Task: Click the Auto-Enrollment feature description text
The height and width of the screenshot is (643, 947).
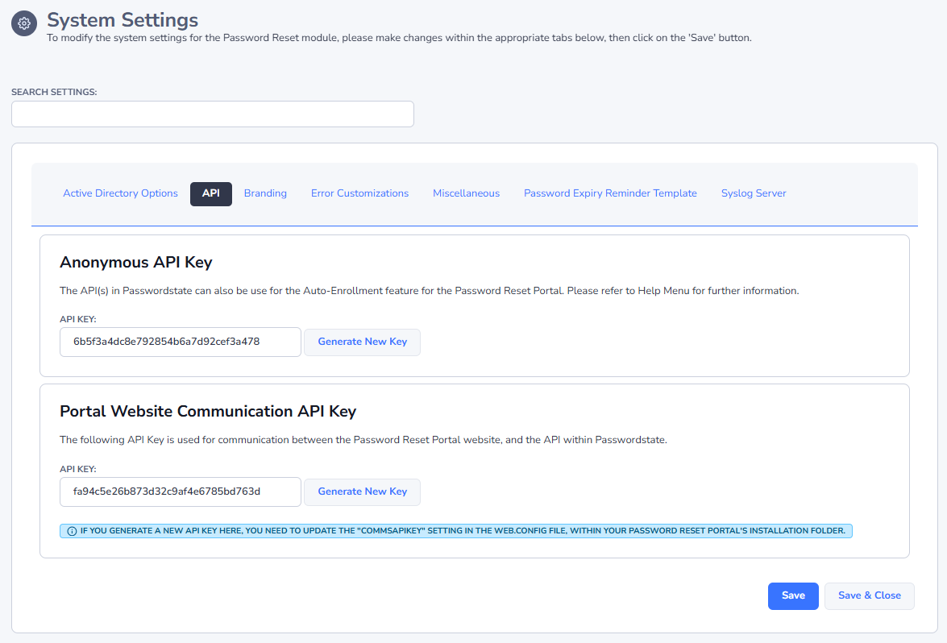Action: 429,290
